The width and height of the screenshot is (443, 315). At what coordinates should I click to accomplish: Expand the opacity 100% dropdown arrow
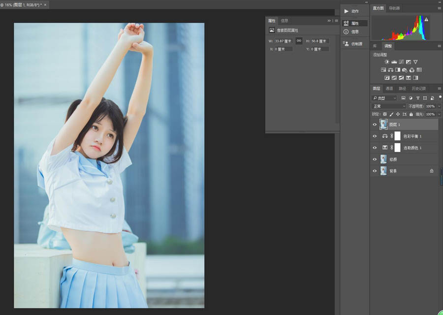439,106
